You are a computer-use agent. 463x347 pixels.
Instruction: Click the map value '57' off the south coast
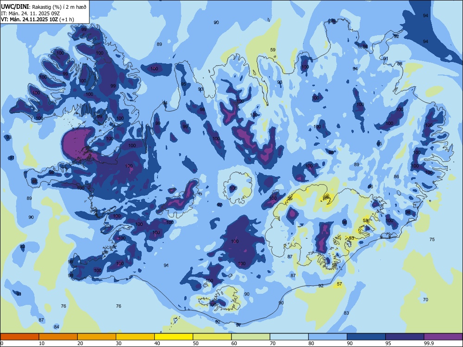pos(339,284)
